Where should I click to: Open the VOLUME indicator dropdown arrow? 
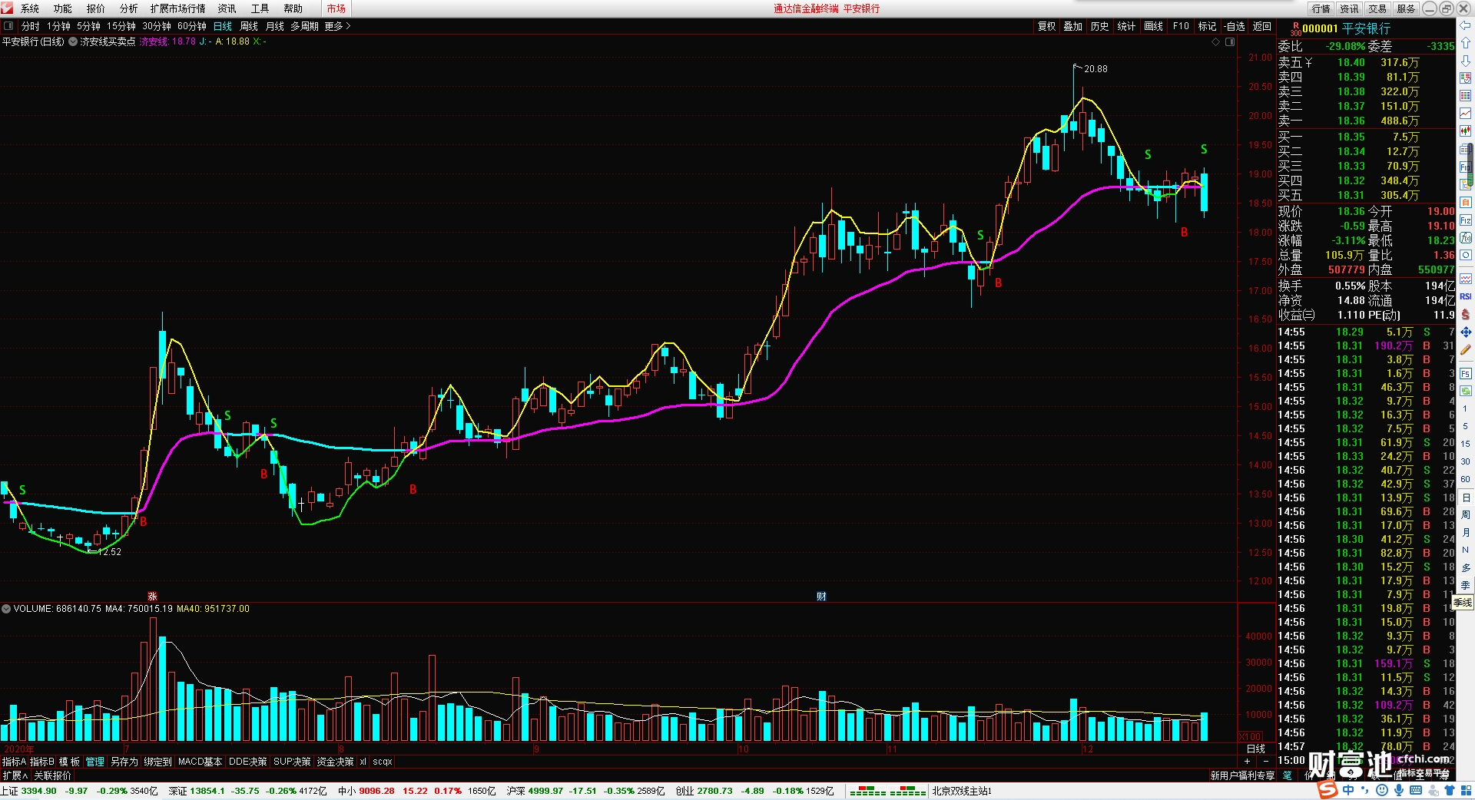pos(6,609)
